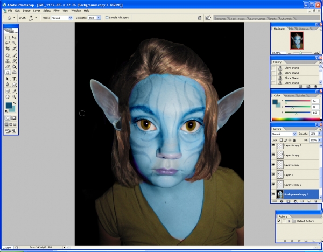
Task: Click Jump to ImageReady button
Action: point(11,131)
